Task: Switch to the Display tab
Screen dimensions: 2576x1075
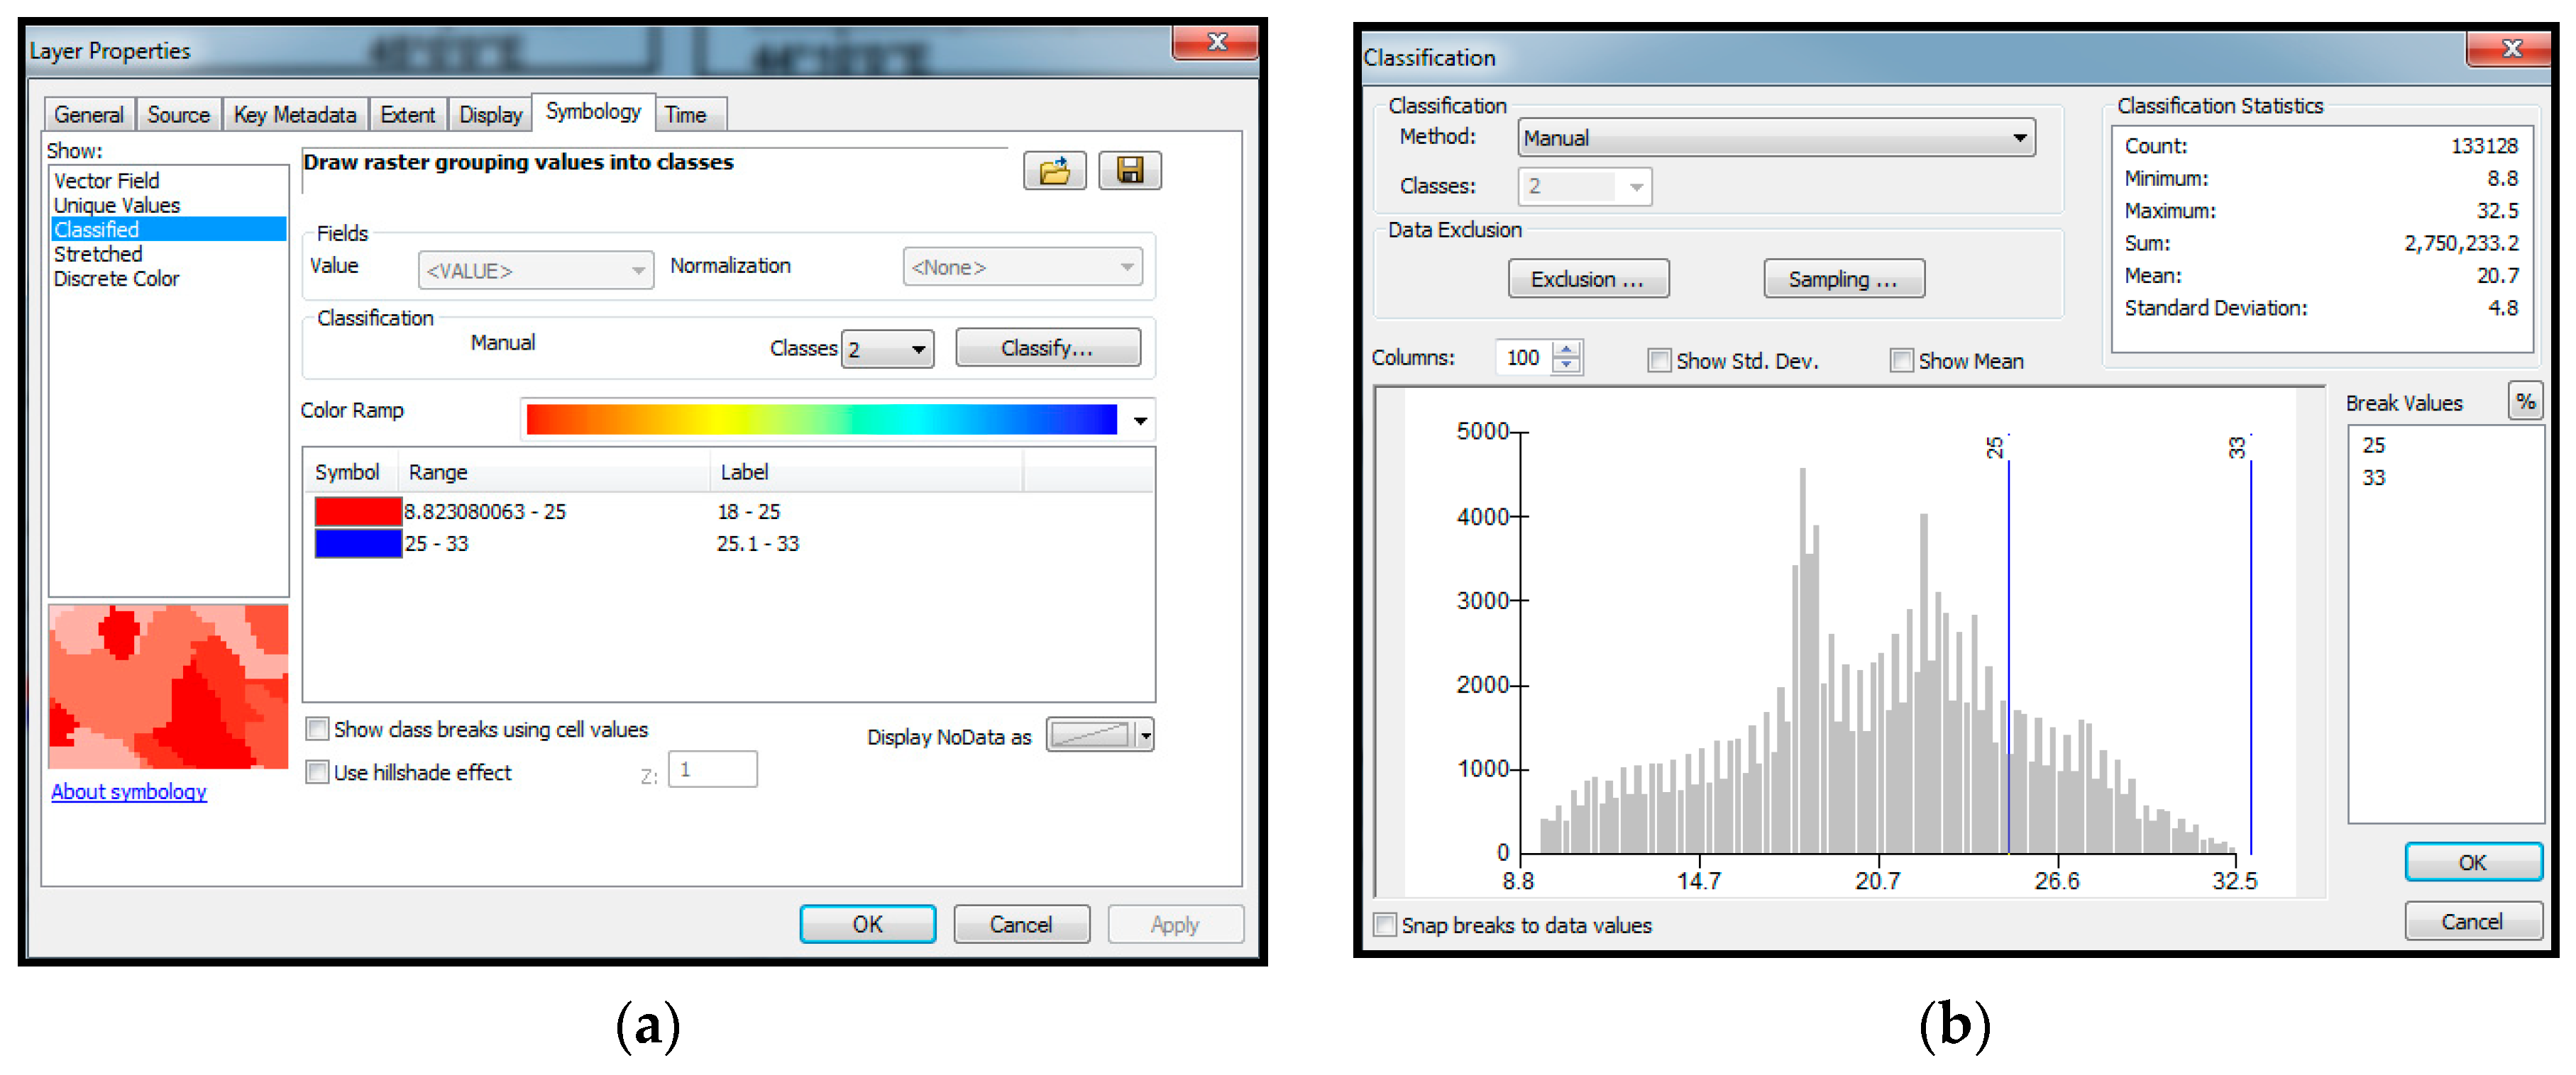Action: click(x=490, y=115)
